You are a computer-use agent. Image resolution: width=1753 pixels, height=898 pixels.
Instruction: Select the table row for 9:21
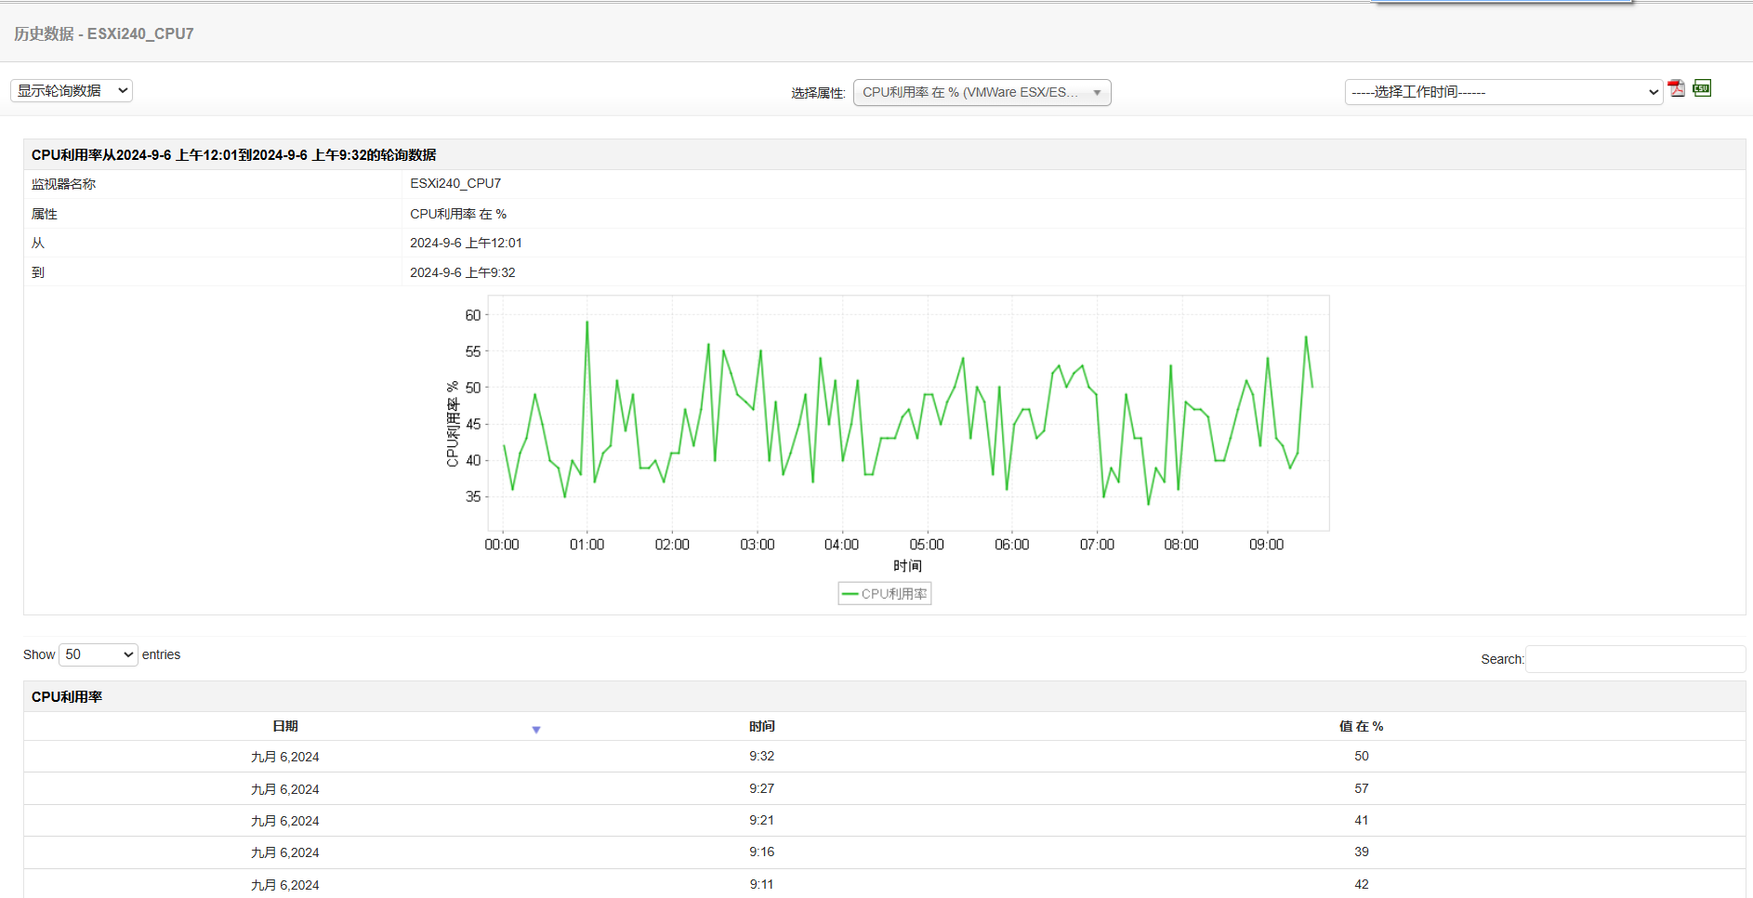761,820
